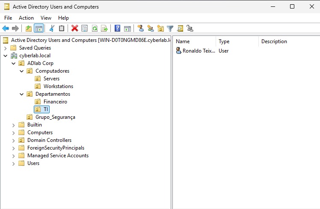Screen dimensions: 320x209
Task: Select the Grupo_Segurança OU
Action: point(55,117)
